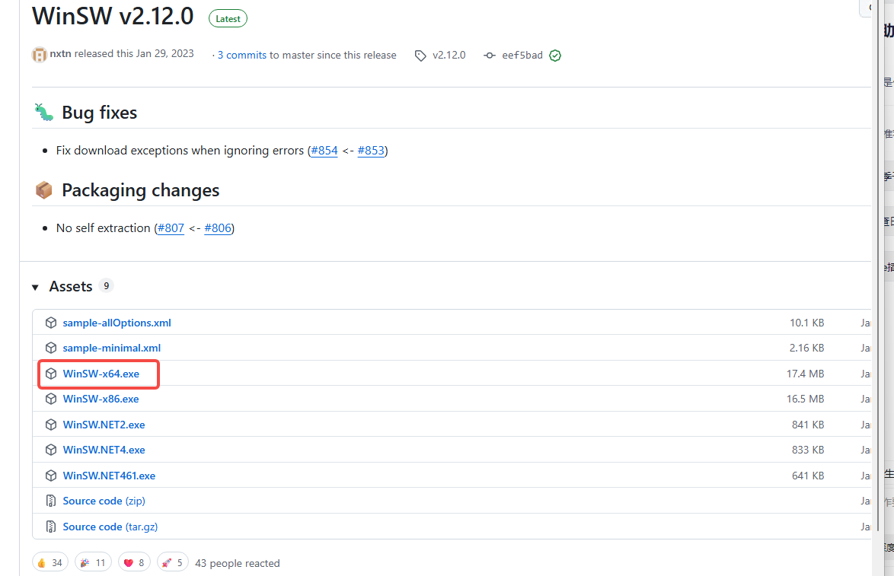Click the 16.5 MB file size
This screenshot has width=894, height=576.
click(x=805, y=399)
